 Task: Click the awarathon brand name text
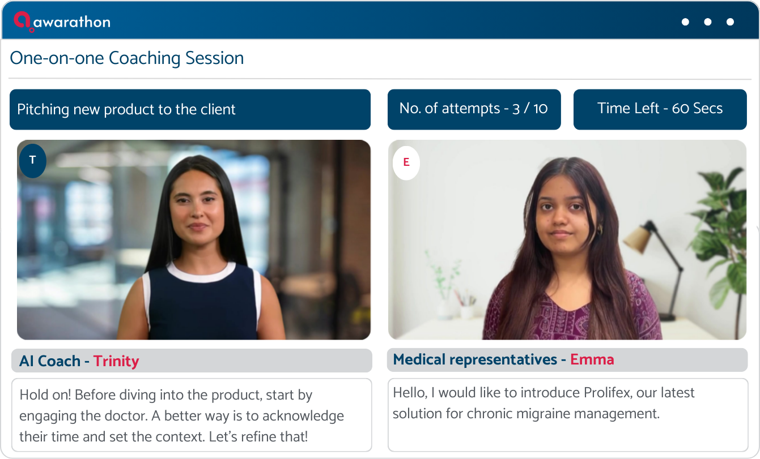pos(72,23)
